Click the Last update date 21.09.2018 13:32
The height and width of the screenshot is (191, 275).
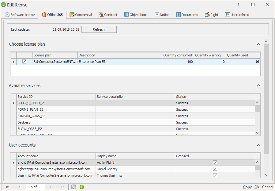pos(66,29)
